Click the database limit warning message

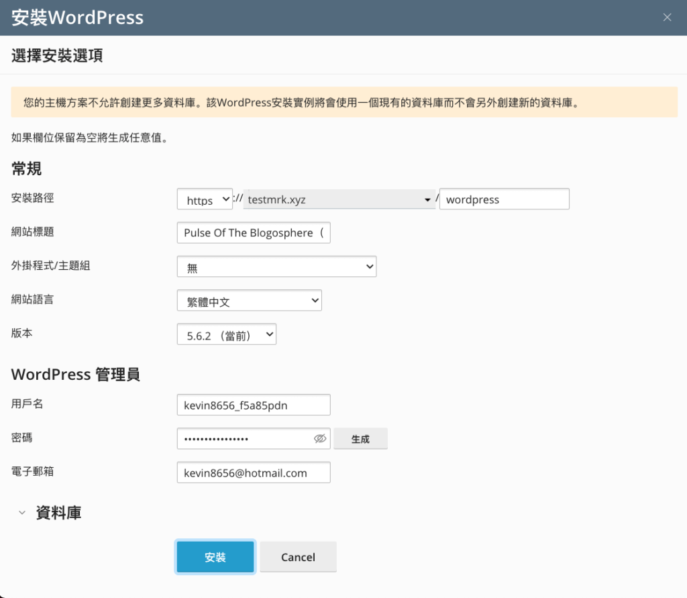click(x=344, y=102)
